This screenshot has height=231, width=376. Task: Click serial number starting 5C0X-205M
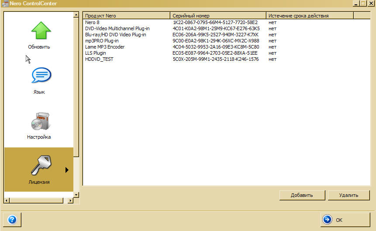[216, 59]
